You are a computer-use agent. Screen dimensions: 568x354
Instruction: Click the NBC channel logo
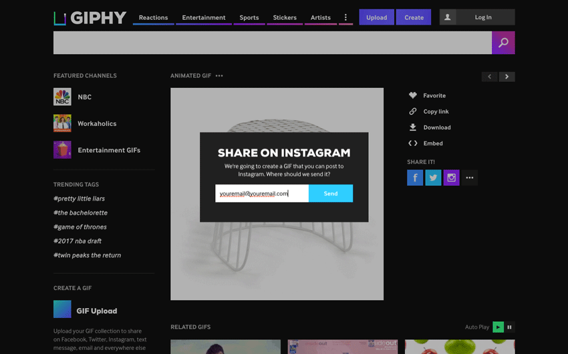coord(62,97)
